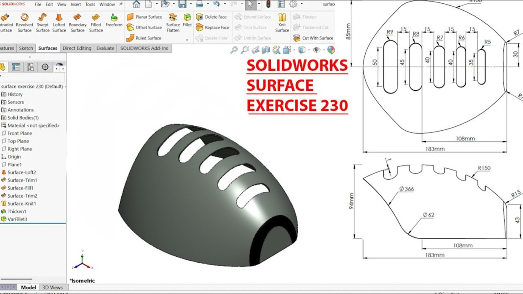Click the Rebuild traffic light icon

(x=268, y=4)
